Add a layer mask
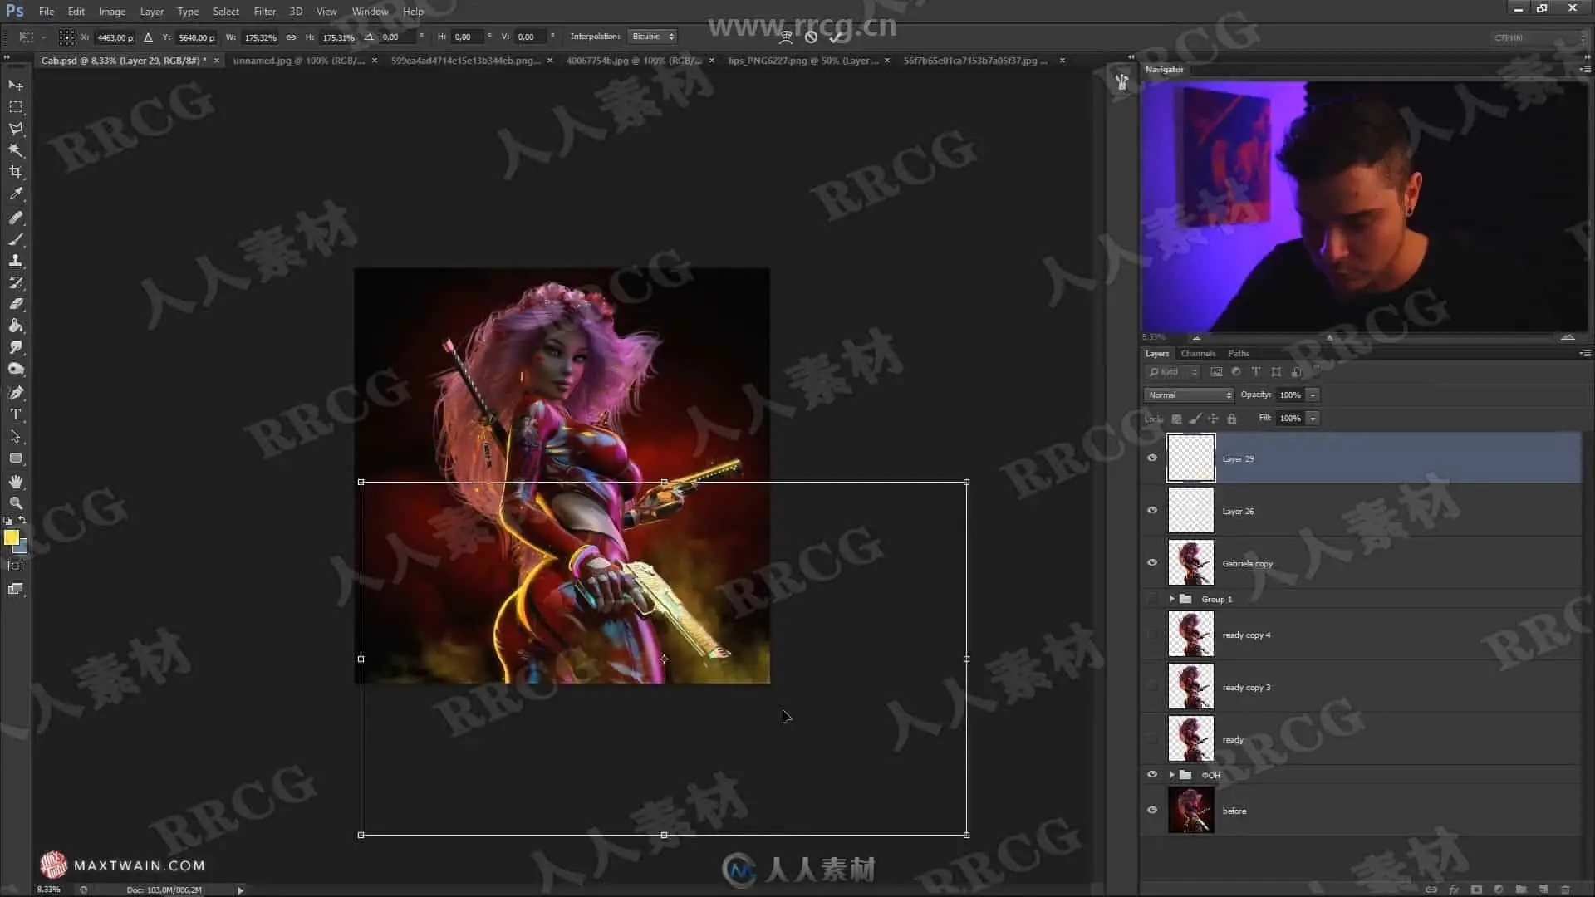This screenshot has height=897, width=1595. (1476, 889)
